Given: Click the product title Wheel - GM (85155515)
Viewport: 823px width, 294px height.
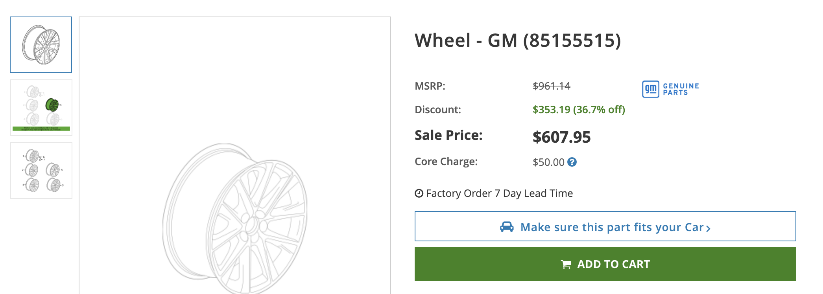Looking at the screenshot, I should click(518, 40).
